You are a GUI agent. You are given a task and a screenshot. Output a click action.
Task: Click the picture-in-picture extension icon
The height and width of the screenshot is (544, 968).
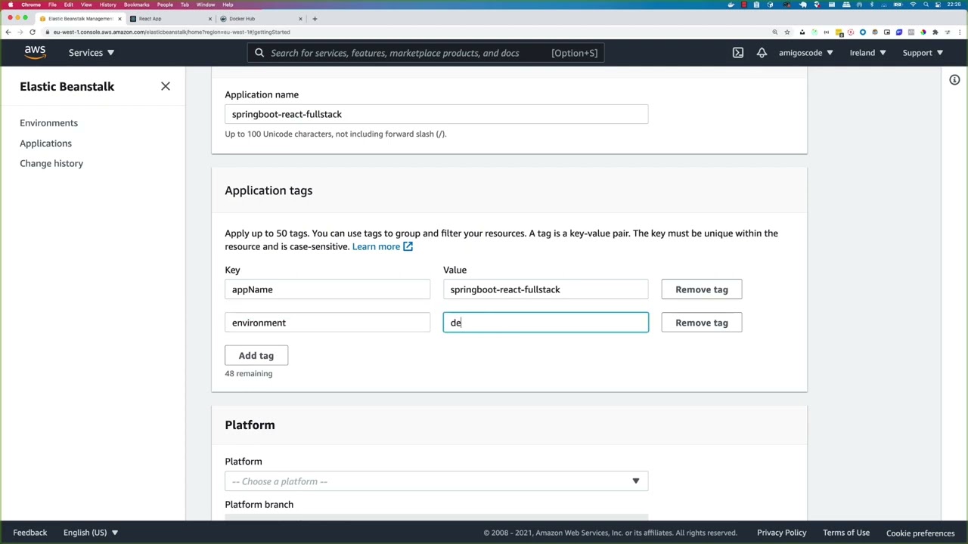pyautogui.click(x=887, y=32)
